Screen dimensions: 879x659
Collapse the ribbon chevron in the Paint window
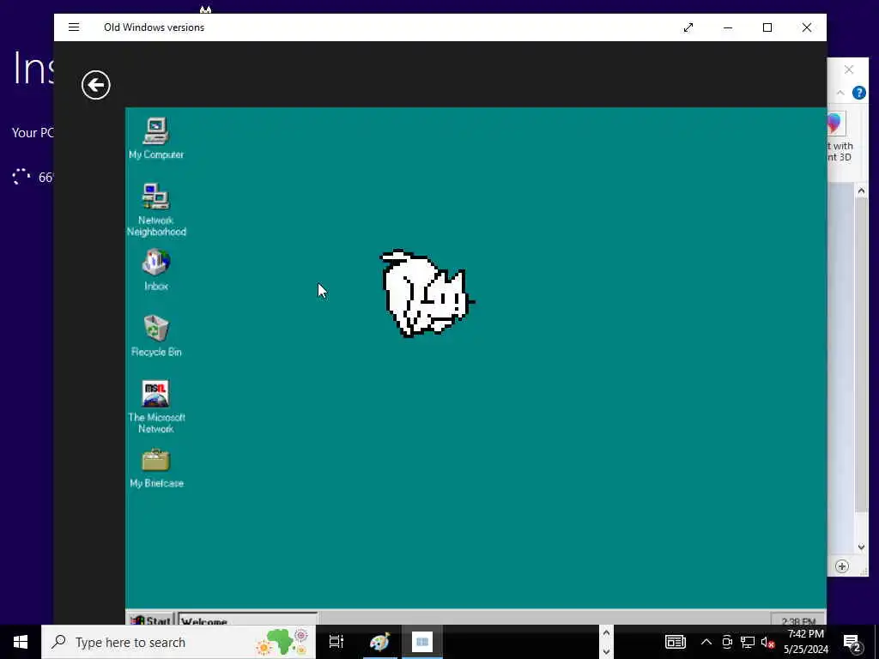pyautogui.click(x=840, y=93)
